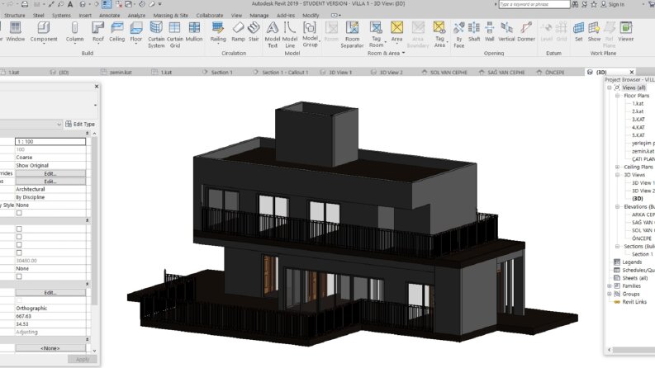Open the zemin.kat floor plan
The image size is (655, 368).
click(643, 151)
